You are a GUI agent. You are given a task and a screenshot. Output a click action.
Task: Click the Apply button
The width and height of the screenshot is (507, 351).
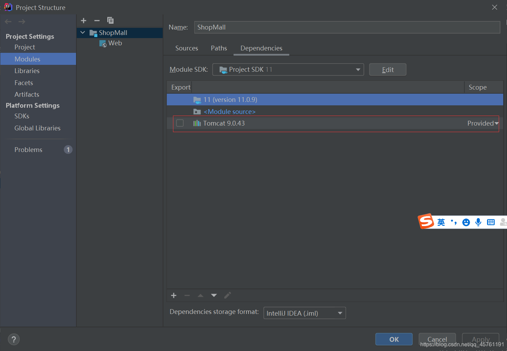[481, 339]
